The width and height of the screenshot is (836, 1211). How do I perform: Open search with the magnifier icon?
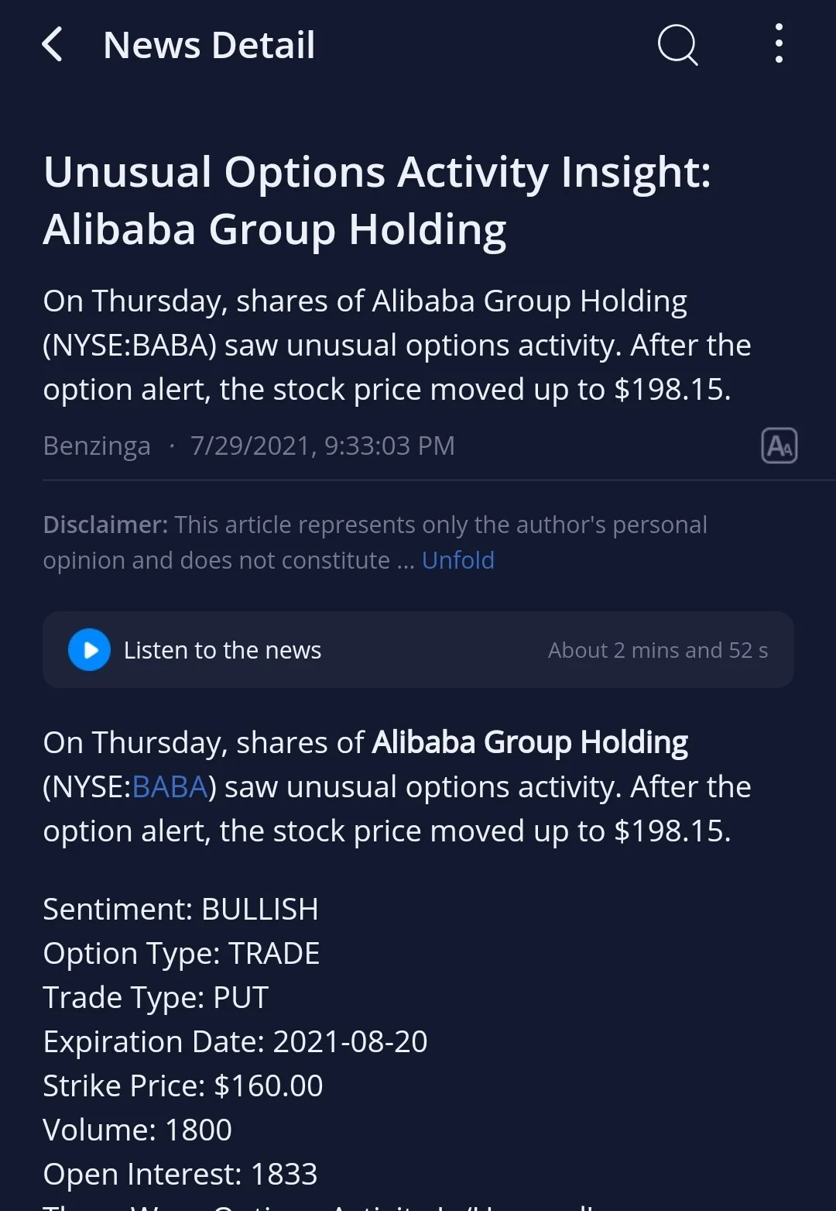[677, 44]
